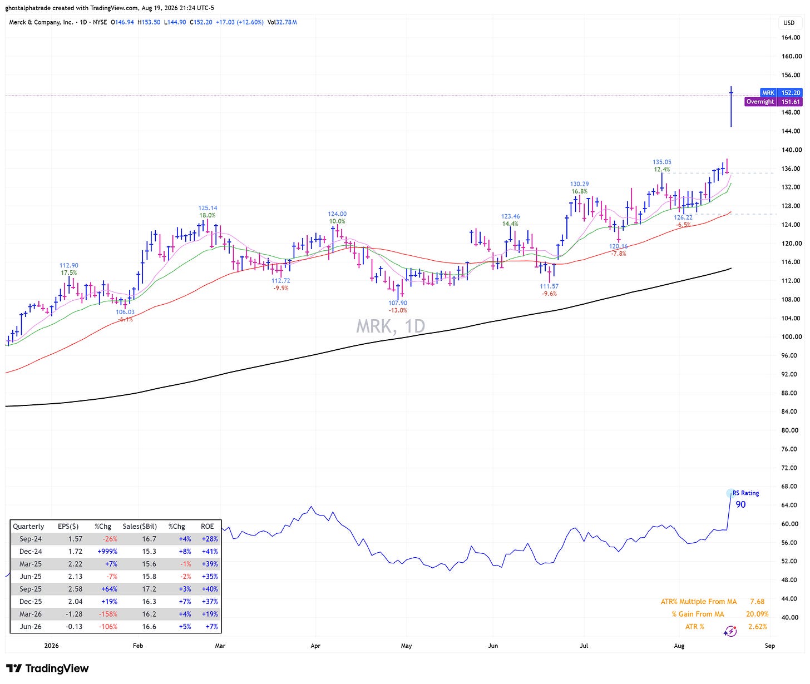Click the -158% EPS change cell
The width and height of the screenshot is (810, 684).
[107, 614]
